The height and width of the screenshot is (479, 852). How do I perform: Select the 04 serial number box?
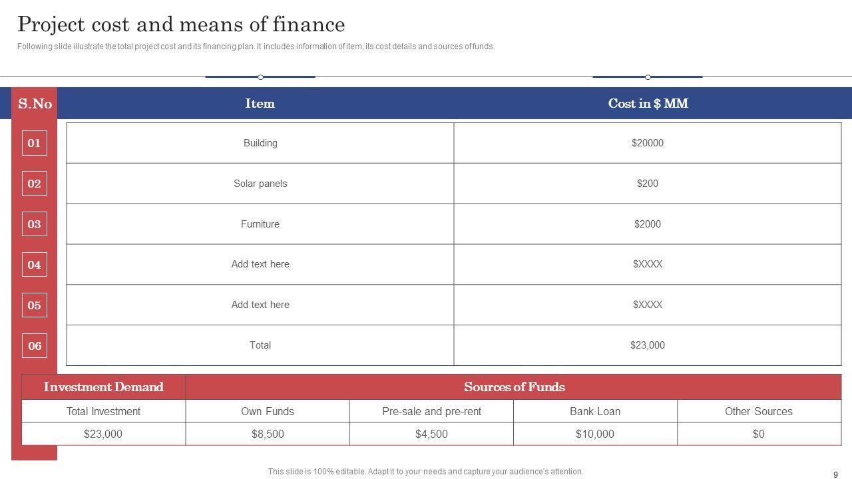point(34,265)
